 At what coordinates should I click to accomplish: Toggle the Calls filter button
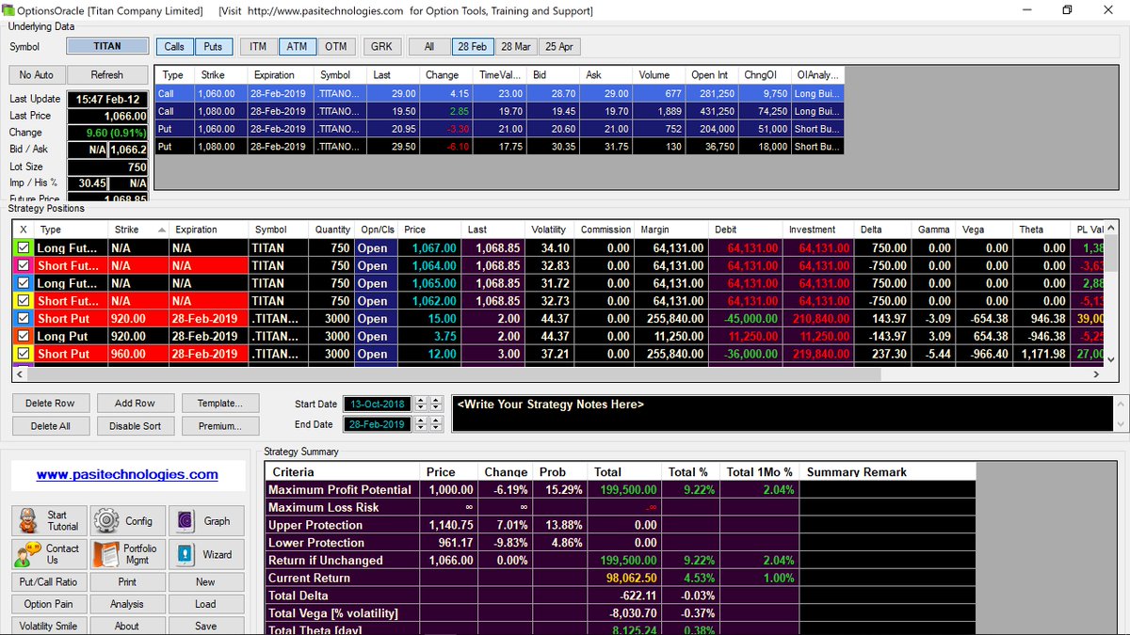click(x=174, y=46)
